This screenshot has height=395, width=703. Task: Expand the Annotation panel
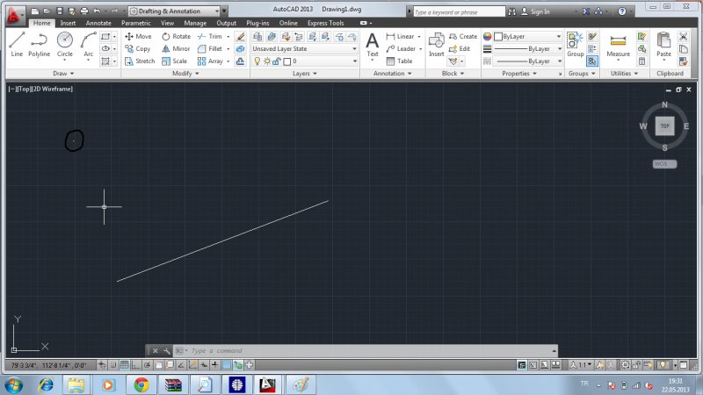coord(392,74)
